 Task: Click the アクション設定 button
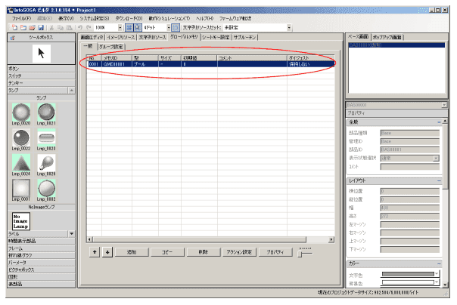(238, 251)
